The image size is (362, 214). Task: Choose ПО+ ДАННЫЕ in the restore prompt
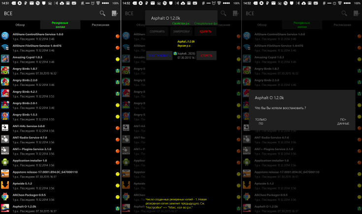[x=343, y=122]
